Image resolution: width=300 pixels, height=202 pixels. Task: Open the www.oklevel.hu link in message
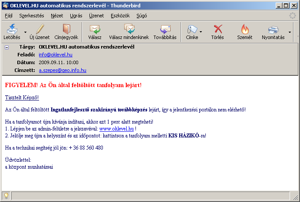[116, 129]
